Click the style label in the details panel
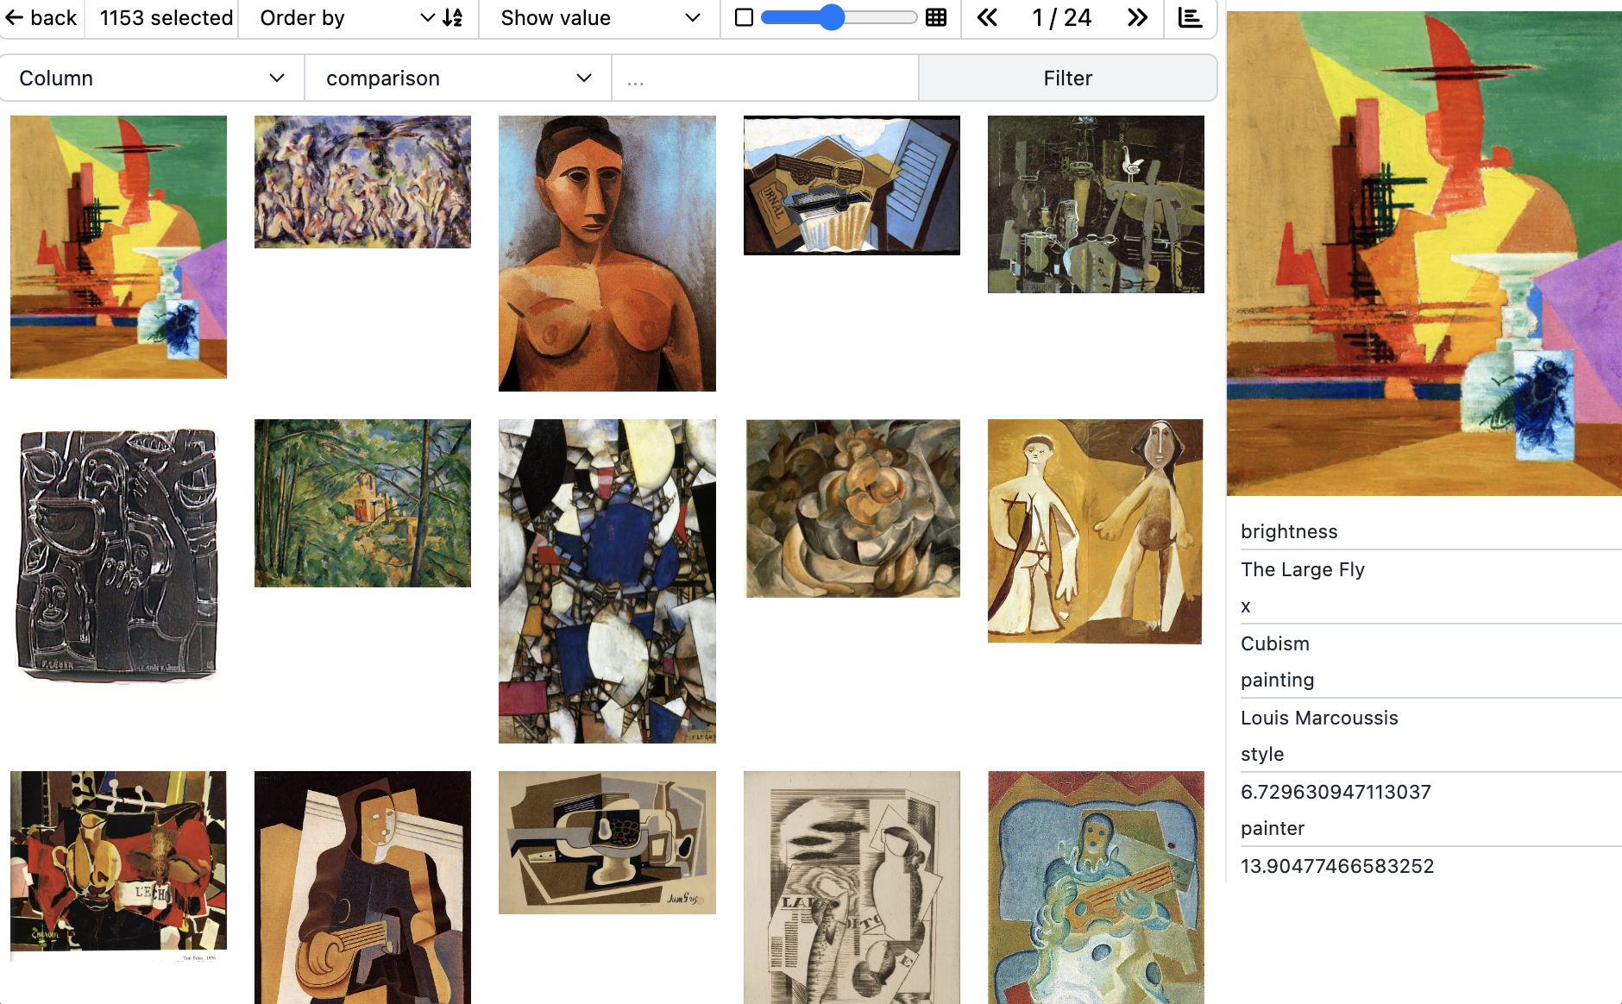 coord(1262,754)
